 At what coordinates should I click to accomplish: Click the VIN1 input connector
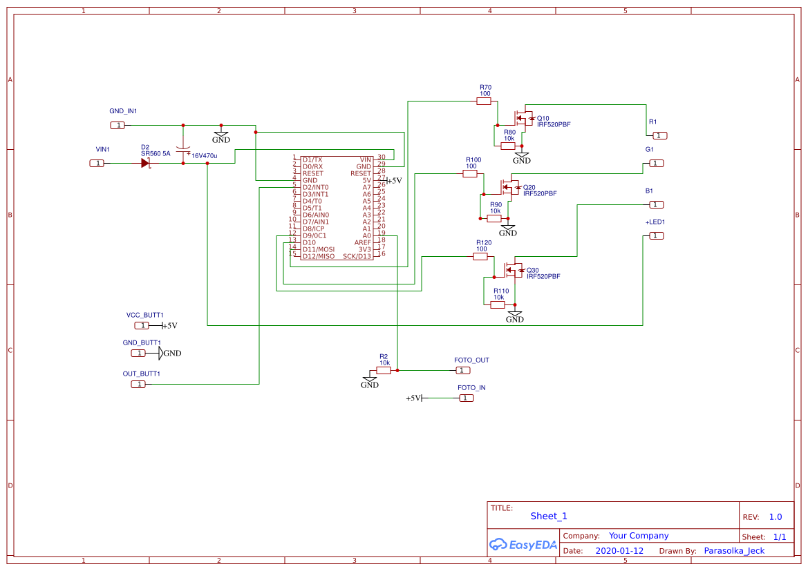point(96,163)
